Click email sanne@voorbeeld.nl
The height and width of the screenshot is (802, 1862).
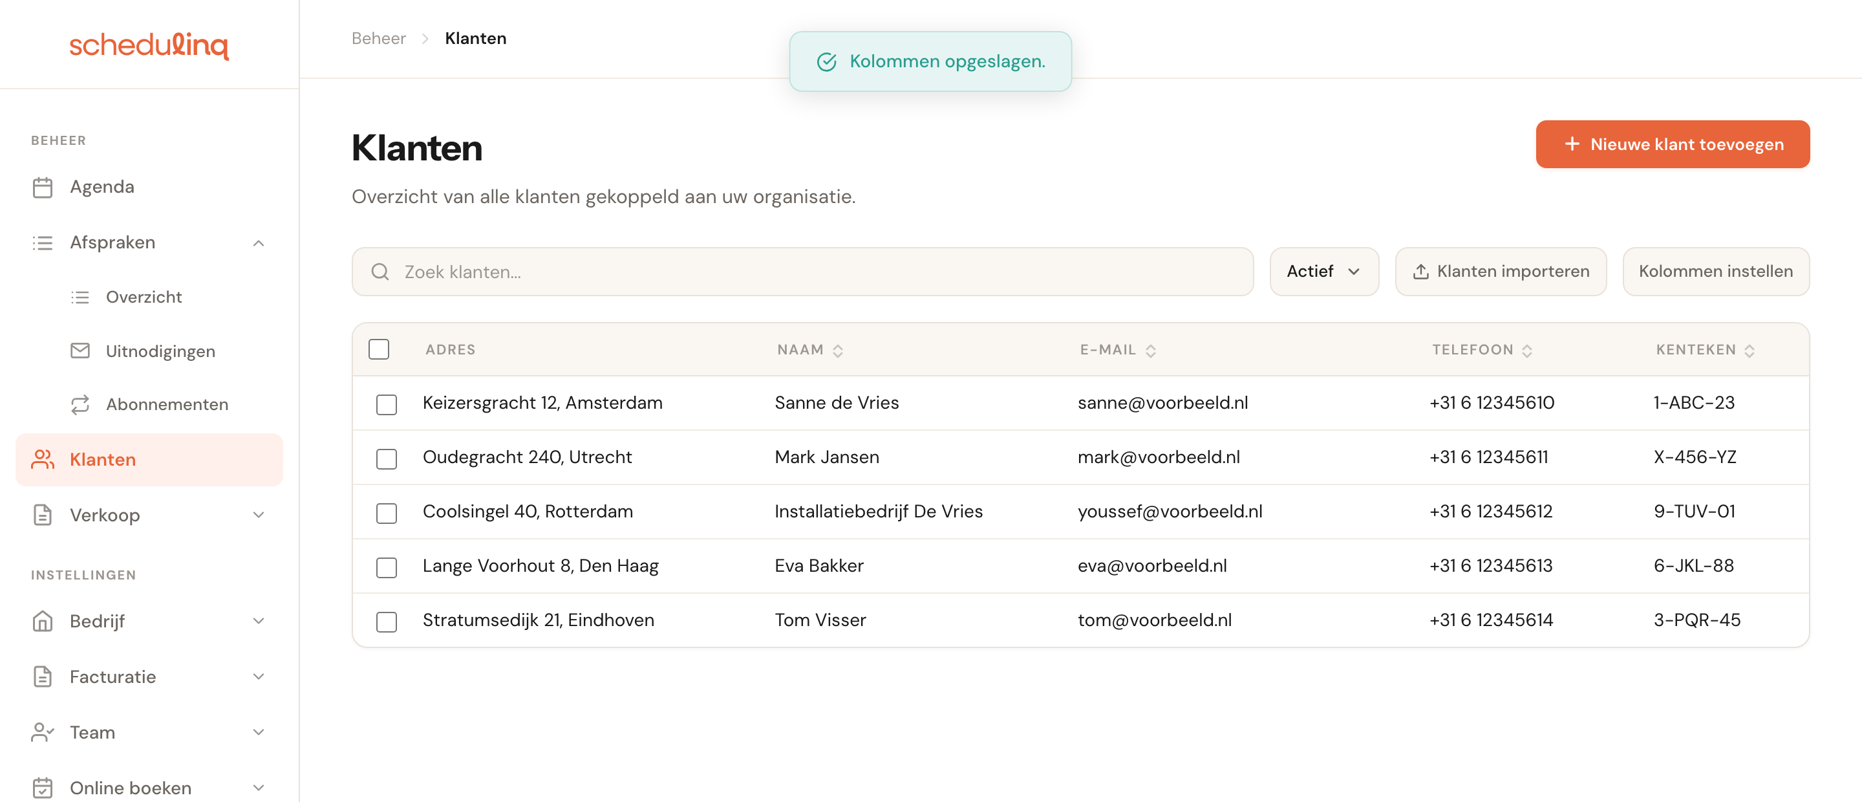[1162, 403]
